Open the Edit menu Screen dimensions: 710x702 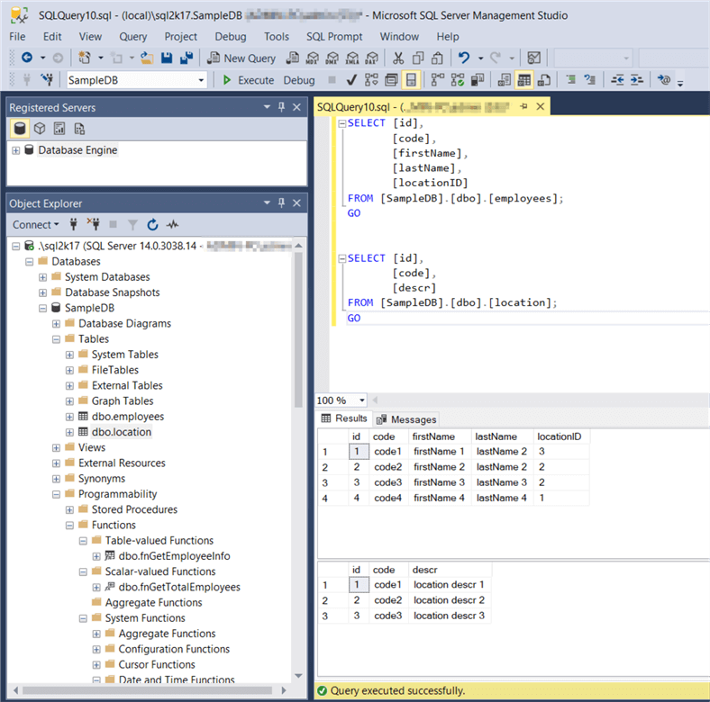click(52, 37)
